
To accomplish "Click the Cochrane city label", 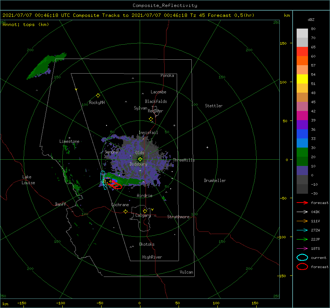I will [120, 205].
